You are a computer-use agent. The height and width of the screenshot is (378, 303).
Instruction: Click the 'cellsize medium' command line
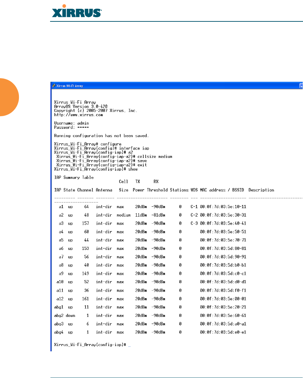[x=114, y=157]
